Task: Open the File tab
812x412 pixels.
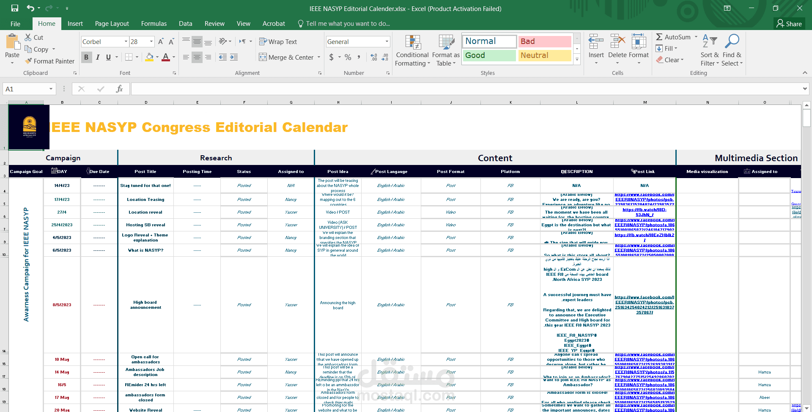Action: pos(15,24)
